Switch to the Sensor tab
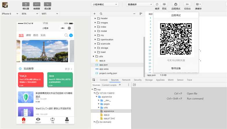227x129 pixels. [x=180, y=80]
